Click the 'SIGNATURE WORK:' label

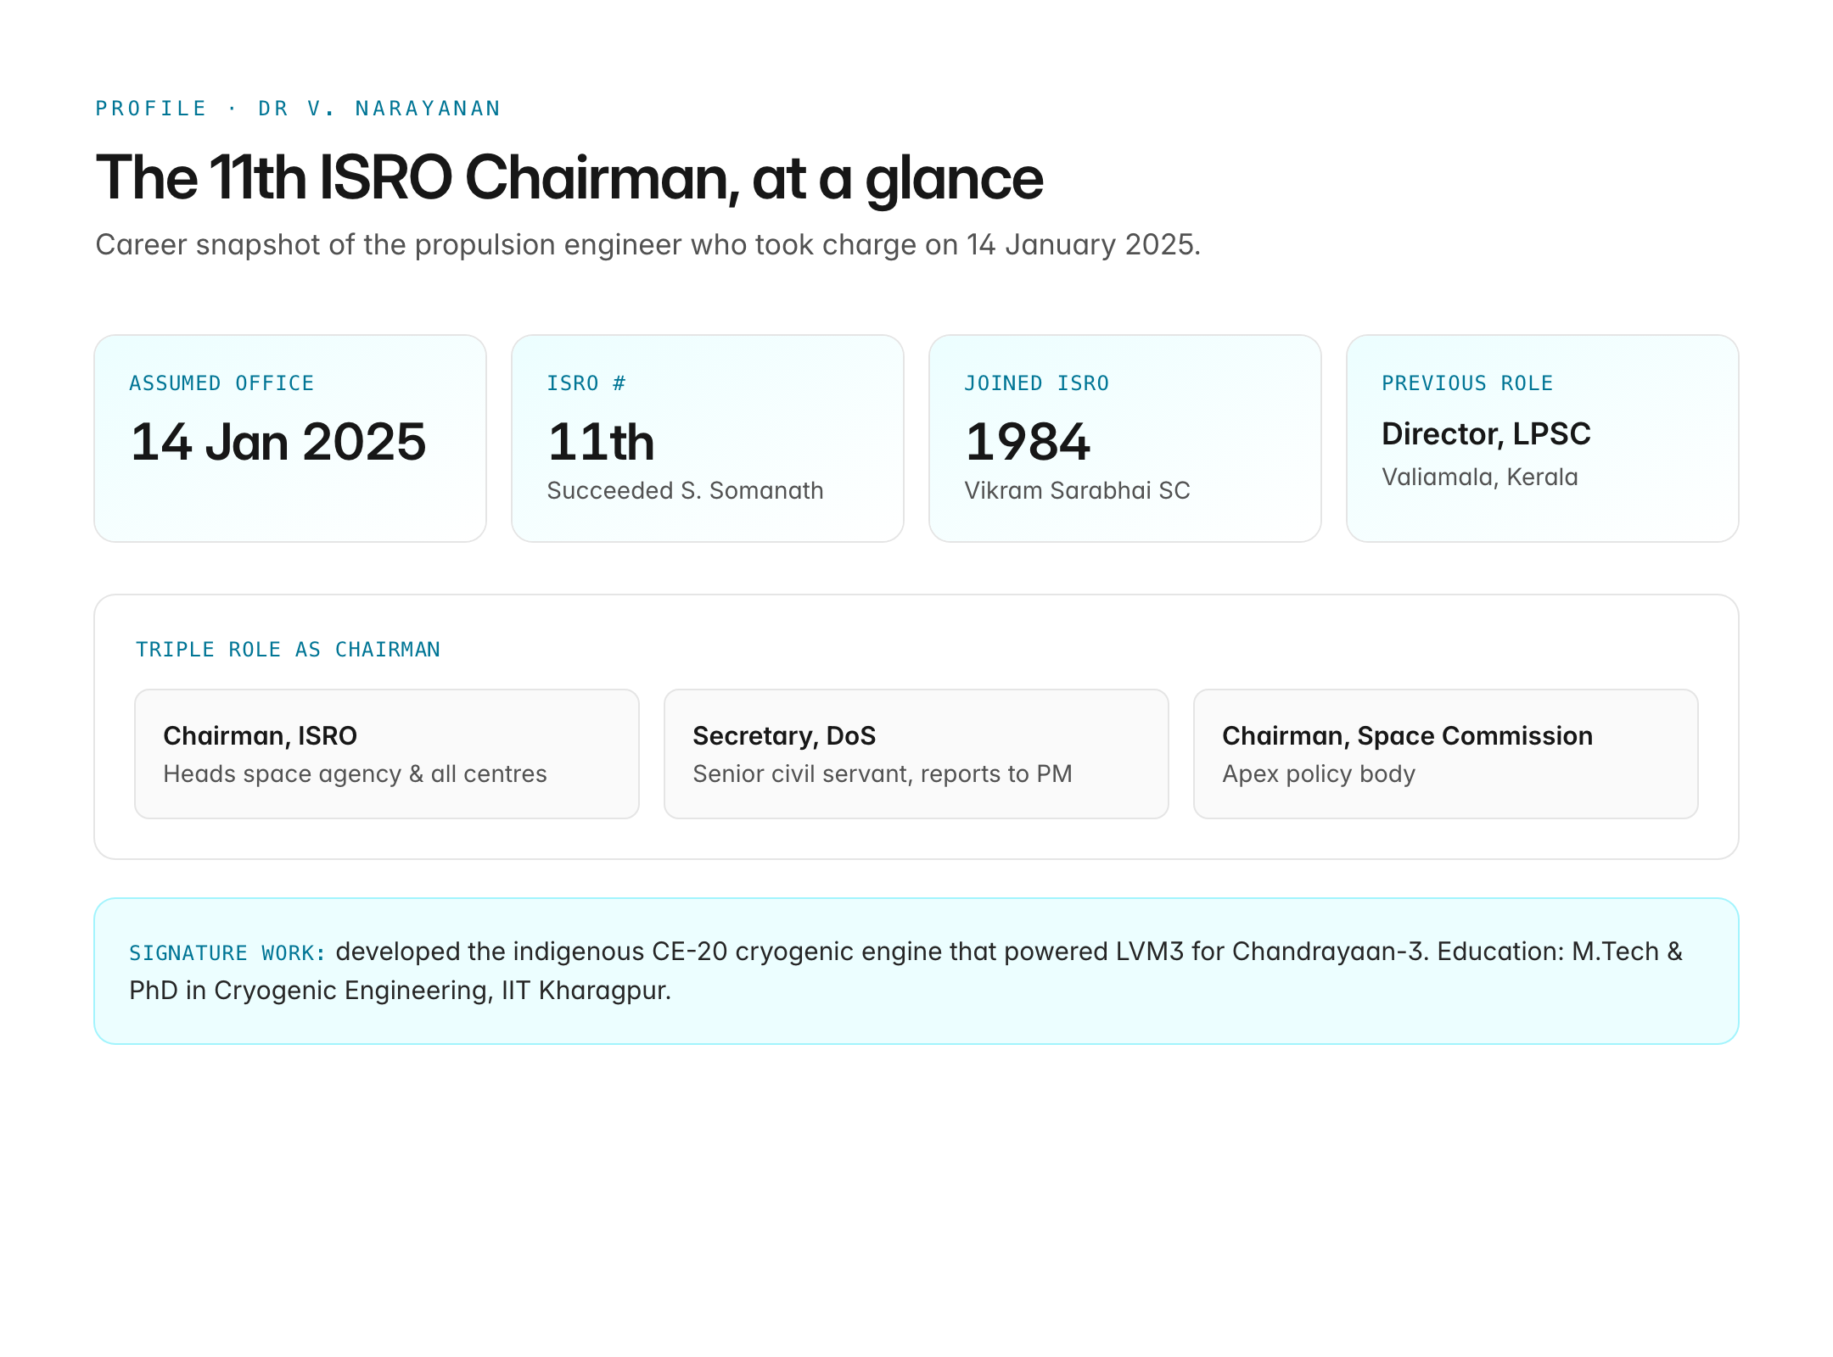pyautogui.click(x=227, y=953)
